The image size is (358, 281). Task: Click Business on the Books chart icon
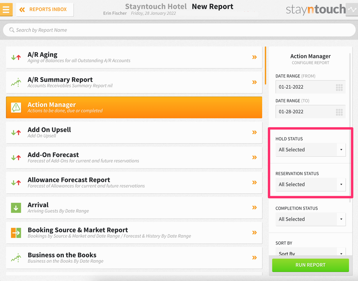pyautogui.click(x=16, y=258)
